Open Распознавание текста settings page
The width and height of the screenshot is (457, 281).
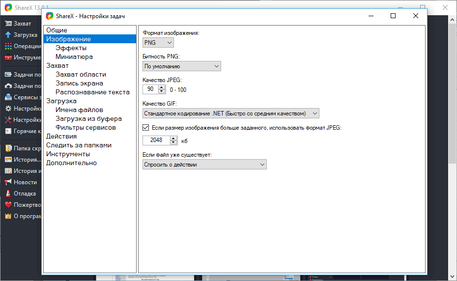click(x=92, y=92)
